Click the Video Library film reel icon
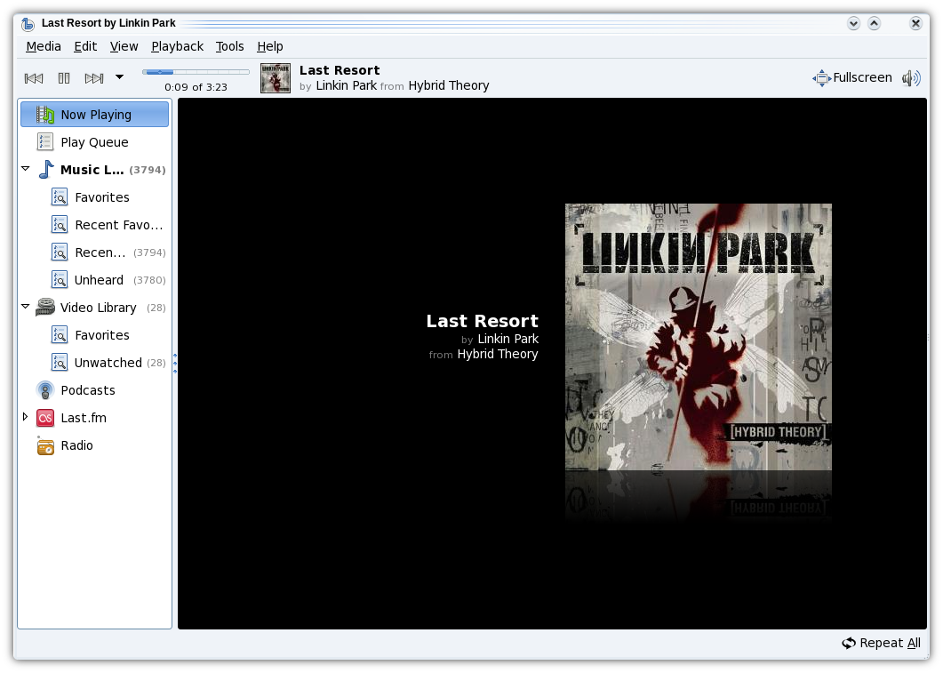 pyautogui.click(x=45, y=308)
